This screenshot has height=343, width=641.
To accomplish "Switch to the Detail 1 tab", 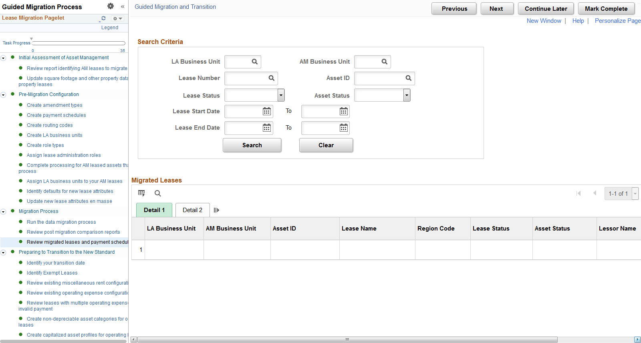I will [x=154, y=210].
